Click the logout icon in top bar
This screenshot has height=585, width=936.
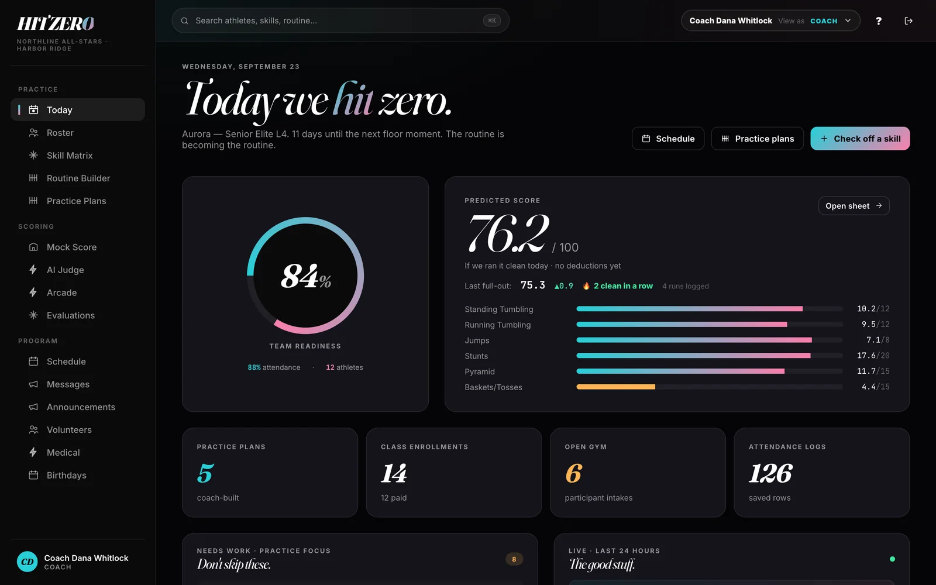click(x=909, y=20)
